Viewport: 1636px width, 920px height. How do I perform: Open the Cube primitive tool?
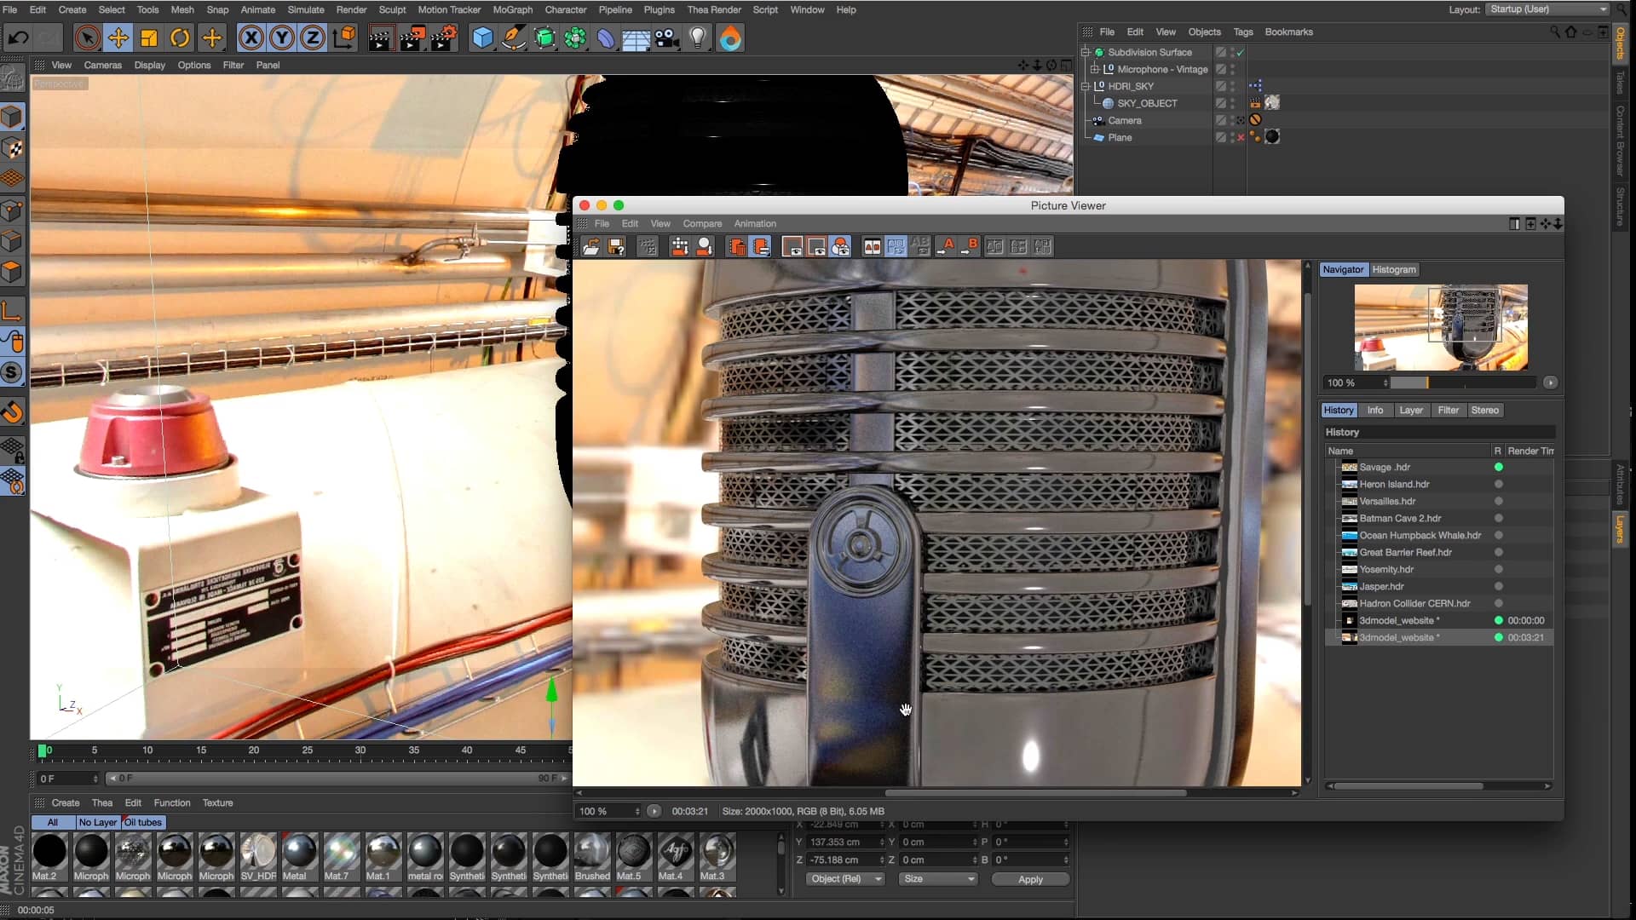(x=481, y=37)
